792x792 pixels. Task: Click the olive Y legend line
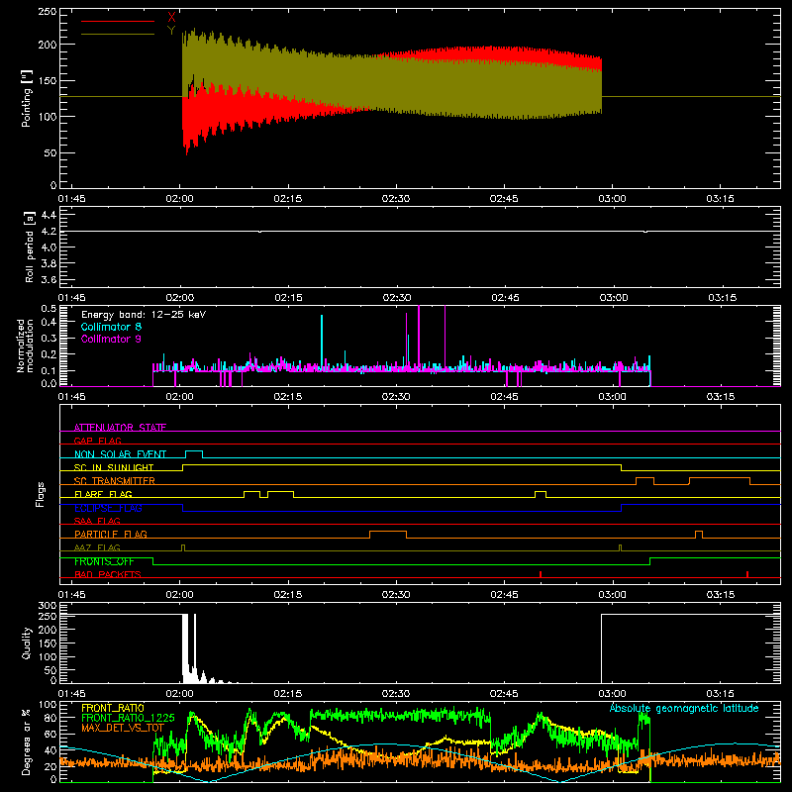tap(118, 34)
